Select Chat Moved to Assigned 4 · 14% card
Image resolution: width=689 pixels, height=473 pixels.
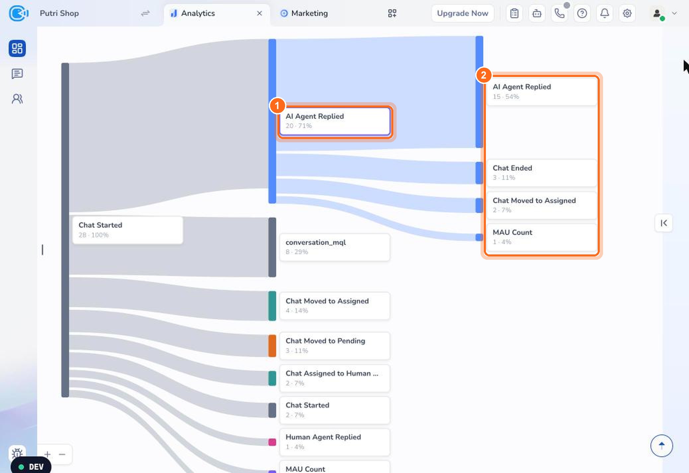coord(335,306)
